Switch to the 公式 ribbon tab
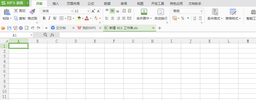The width and height of the screenshot is (256, 100). point(91,4)
